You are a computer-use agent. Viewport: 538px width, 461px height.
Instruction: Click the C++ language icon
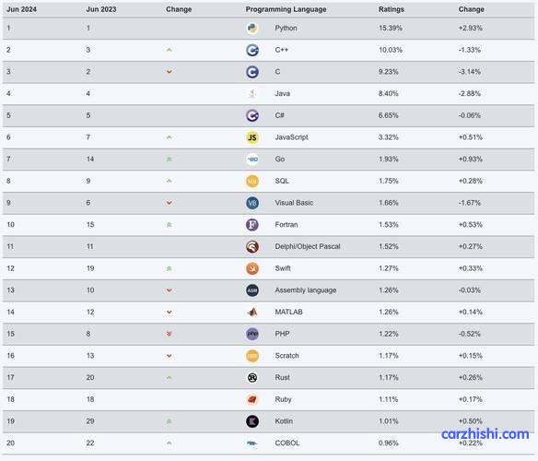252,50
